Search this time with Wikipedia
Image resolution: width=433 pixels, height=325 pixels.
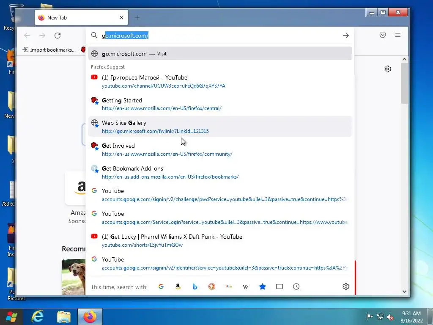(246, 286)
